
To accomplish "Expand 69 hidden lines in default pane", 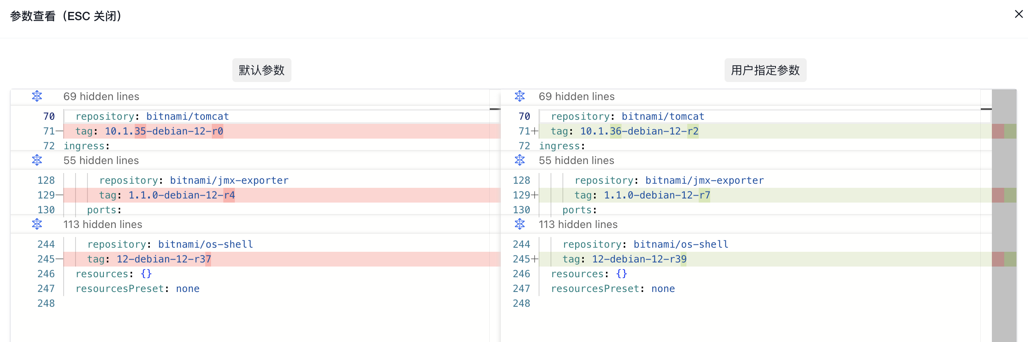I will pyautogui.click(x=37, y=96).
